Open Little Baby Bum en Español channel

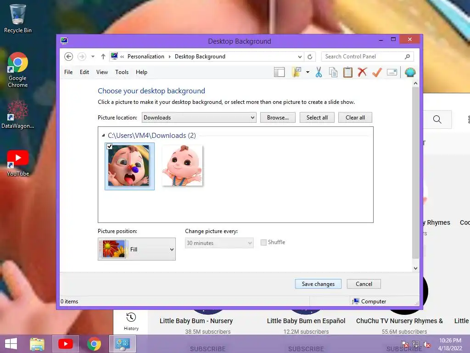point(306,321)
